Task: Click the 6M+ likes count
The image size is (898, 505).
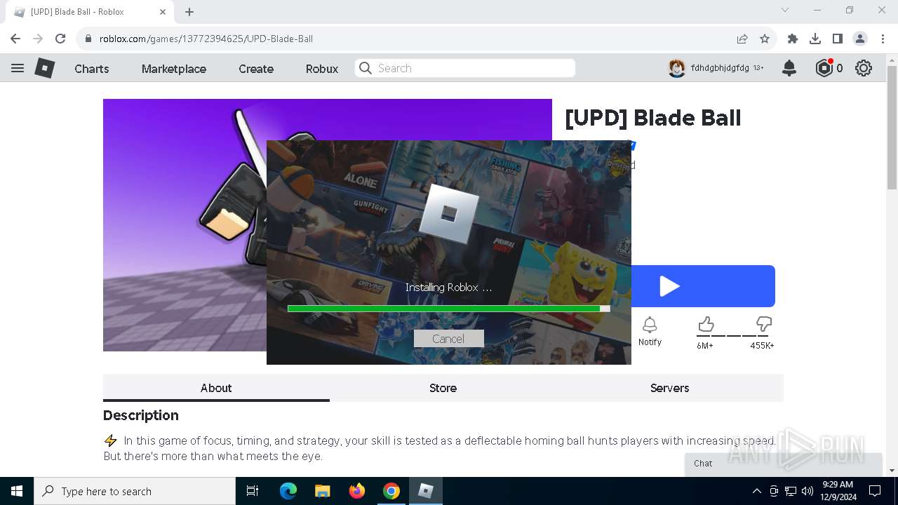Action: click(x=705, y=345)
